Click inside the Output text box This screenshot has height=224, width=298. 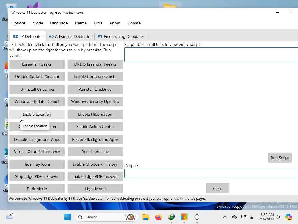211,173
